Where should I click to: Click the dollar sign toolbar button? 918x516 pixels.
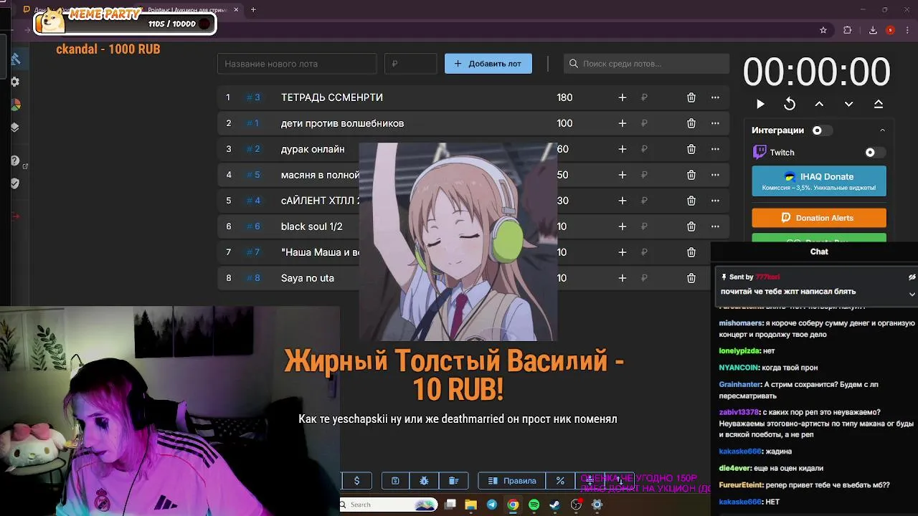tap(356, 481)
